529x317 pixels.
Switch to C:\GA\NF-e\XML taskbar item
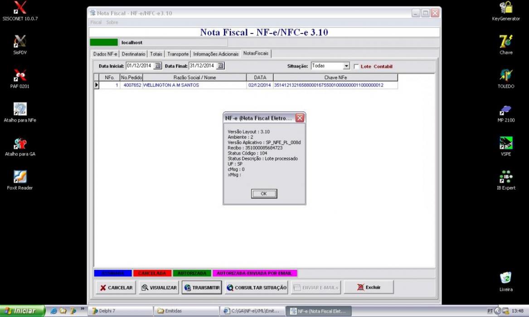[x=252, y=311]
